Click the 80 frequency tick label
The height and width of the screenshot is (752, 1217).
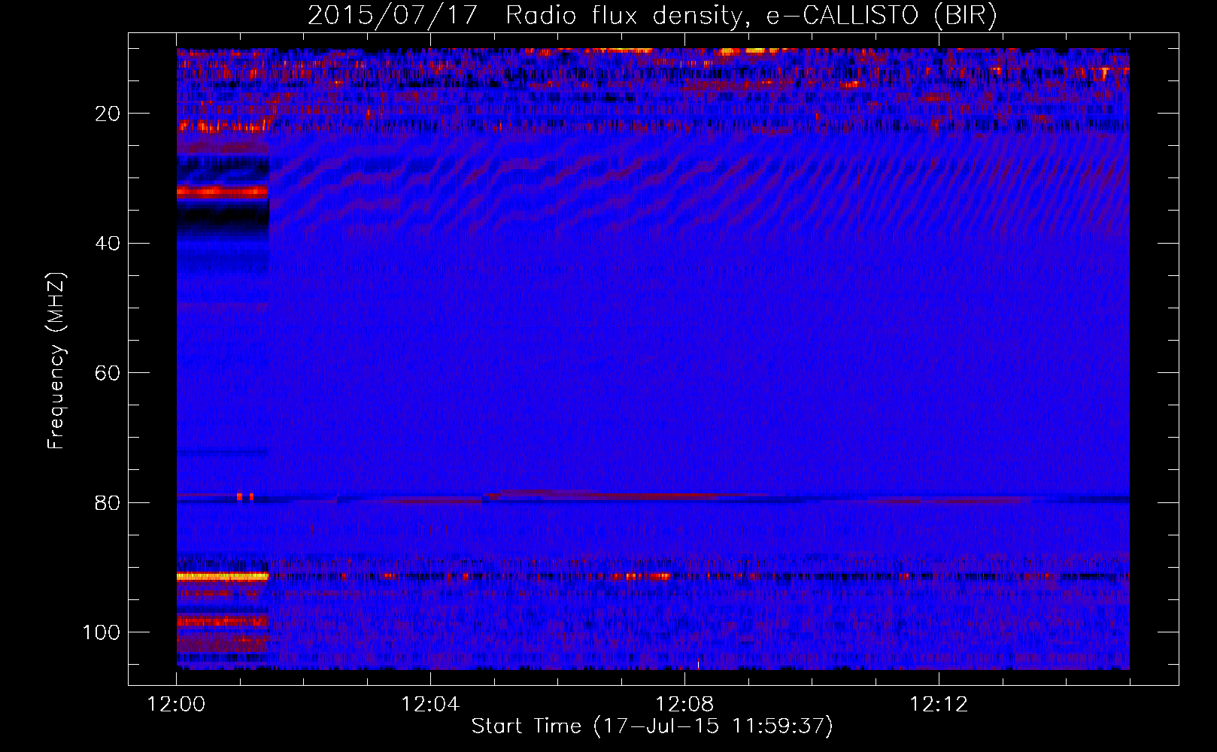click(x=108, y=502)
